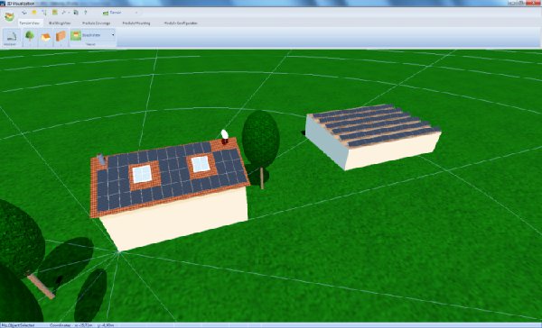Viewport: 542px width, 328px height.
Task: Click the compass axis icon in quick access toolbar
Action: 44,13
